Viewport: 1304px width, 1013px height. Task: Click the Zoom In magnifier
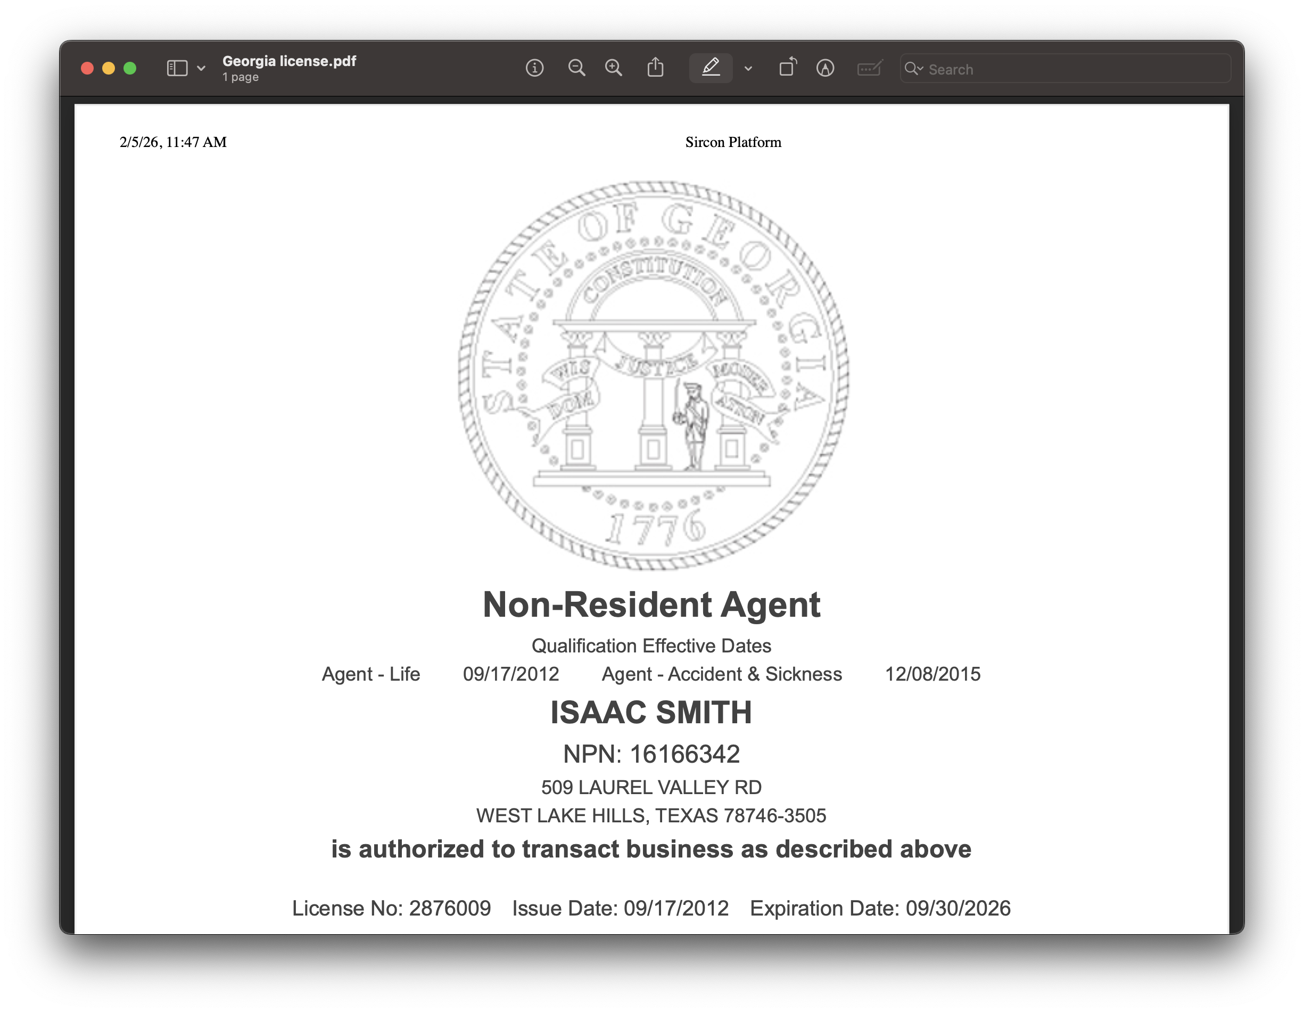pos(614,68)
